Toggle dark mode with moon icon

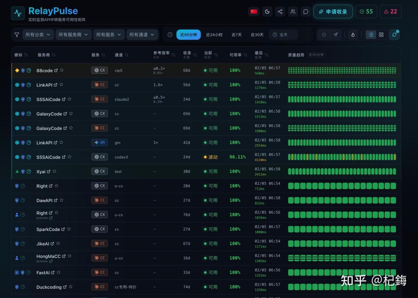click(267, 12)
